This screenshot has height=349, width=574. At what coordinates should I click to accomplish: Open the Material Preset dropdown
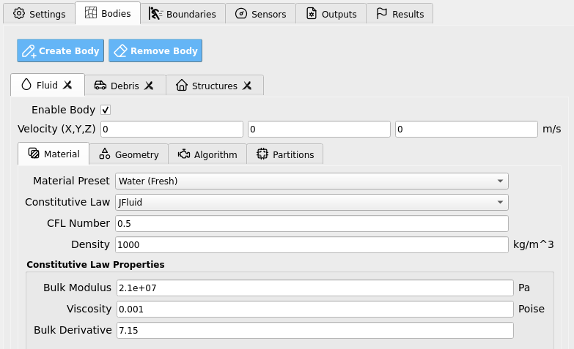click(x=312, y=181)
